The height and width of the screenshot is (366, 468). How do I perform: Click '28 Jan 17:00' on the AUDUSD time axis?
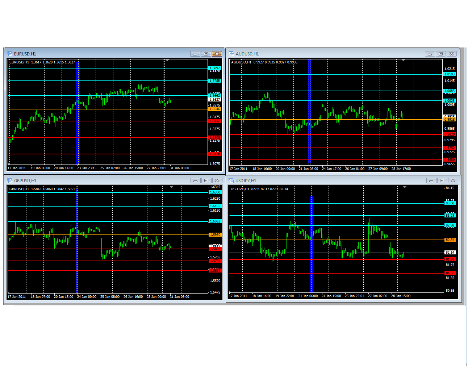tap(401, 169)
